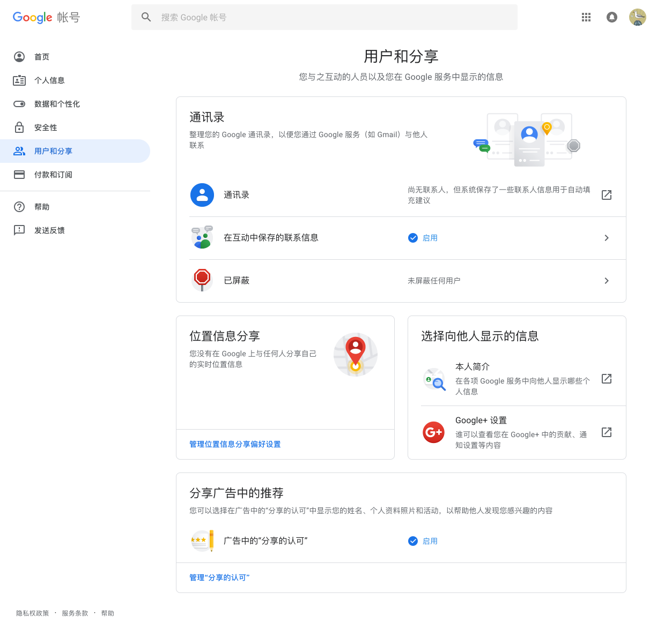Viewport: 657px width, 623px height.
Task: Open the 帮助 footer link
Action: point(107,613)
